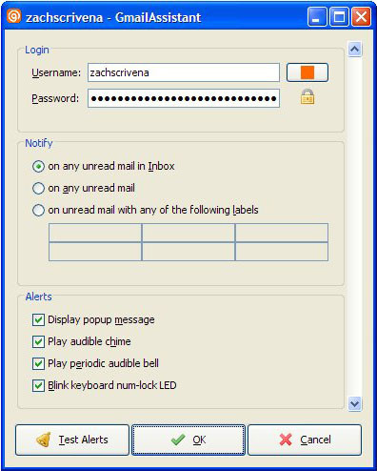The width and height of the screenshot is (377, 471).
Task: Click into the Username text field
Action: [184, 72]
